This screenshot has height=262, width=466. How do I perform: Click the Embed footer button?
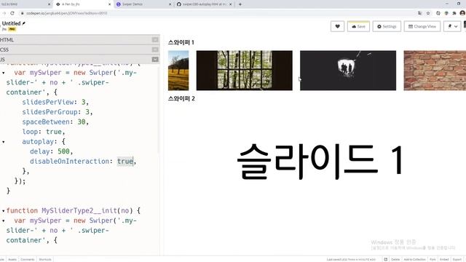click(444, 259)
